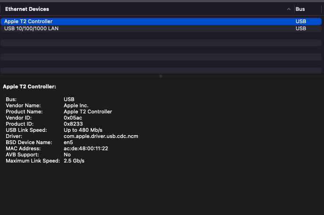Screen dimensions: 324x215
Task: Click the Product Name value 'Apple T2 Controller'
Action: click(88, 112)
